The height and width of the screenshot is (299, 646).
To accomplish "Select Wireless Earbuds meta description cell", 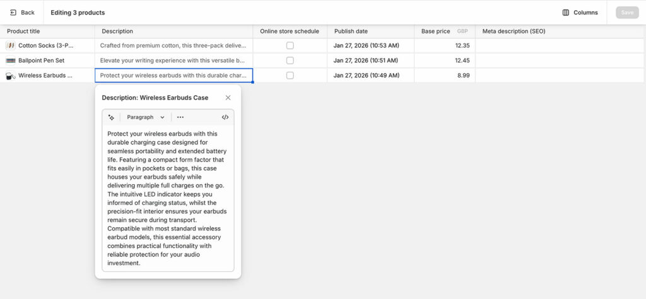I will tap(560, 76).
